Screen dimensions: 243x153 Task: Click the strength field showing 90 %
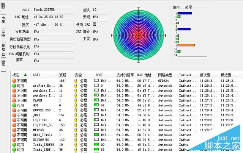[x=63, y=25]
